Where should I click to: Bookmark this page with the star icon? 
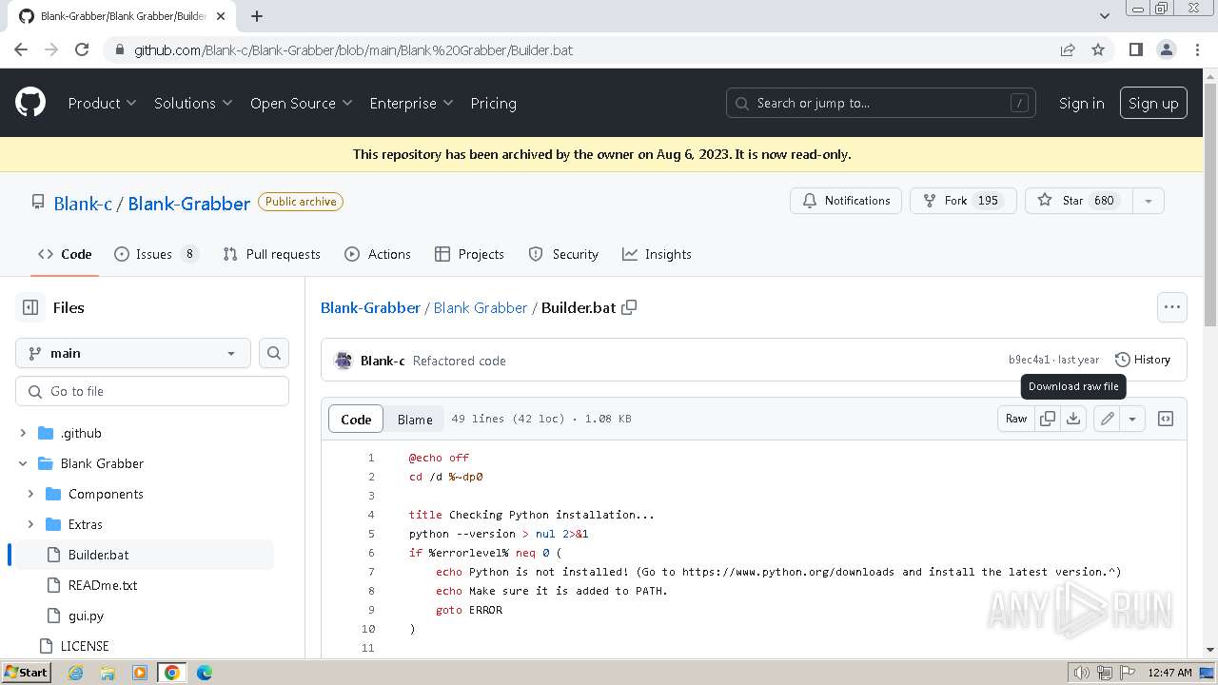[x=1098, y=49]
